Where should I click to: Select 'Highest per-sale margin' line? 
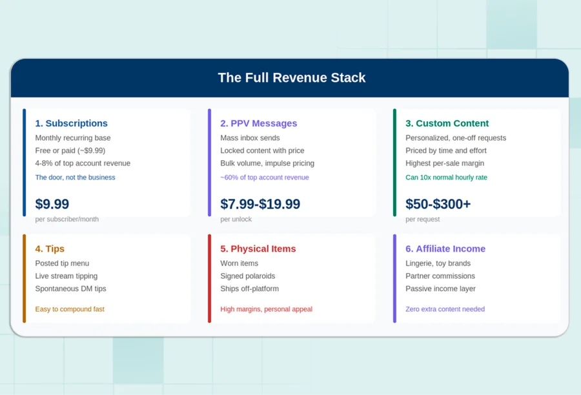445,163
